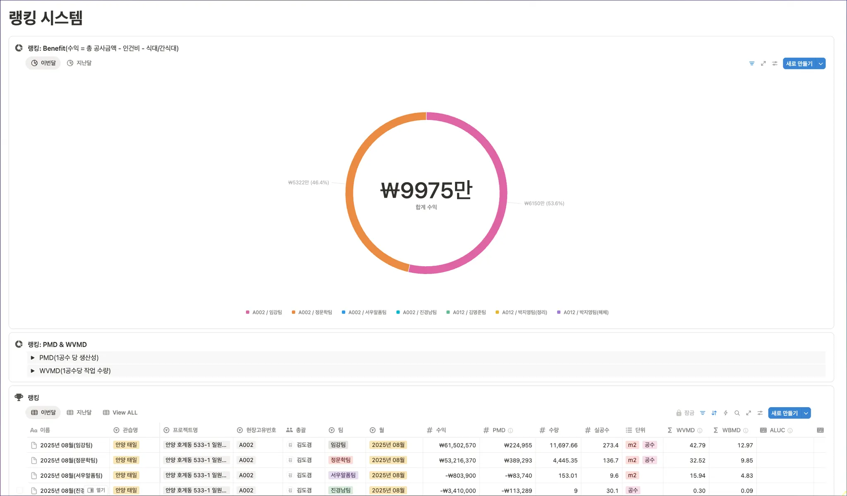Select the View ALL table tab
This screenshot has height=496, width=847.
(120, 413)
